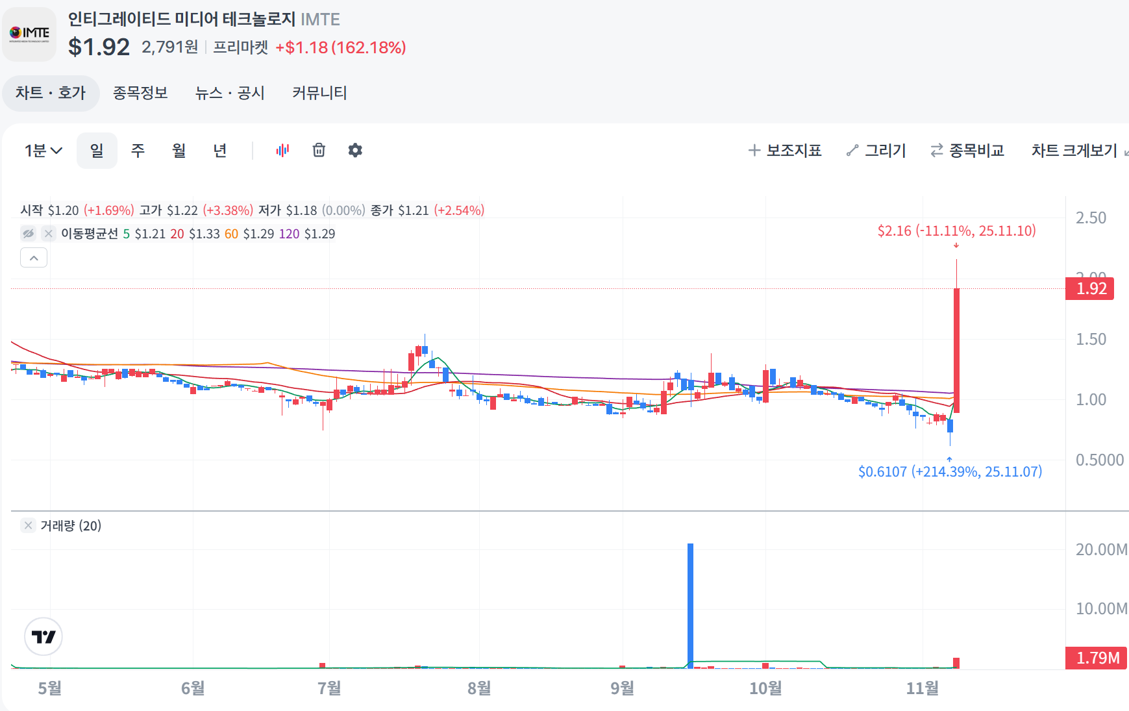
Task: Switch chart to 주 weekly view
Action: 137,150
